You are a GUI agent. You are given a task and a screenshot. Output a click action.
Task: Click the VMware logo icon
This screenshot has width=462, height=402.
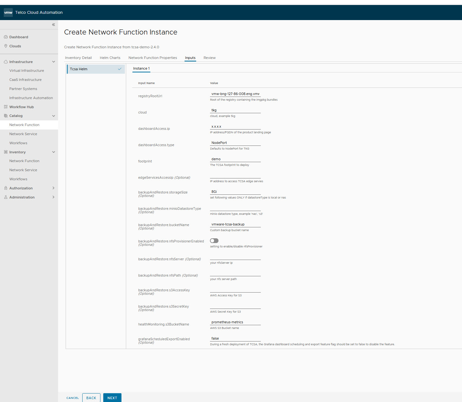click(8, 13)
